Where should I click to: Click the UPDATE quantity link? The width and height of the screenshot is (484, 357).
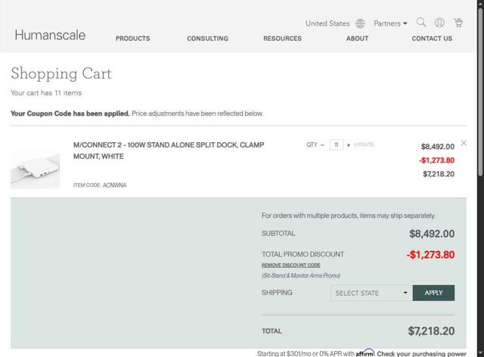[364, 144]
